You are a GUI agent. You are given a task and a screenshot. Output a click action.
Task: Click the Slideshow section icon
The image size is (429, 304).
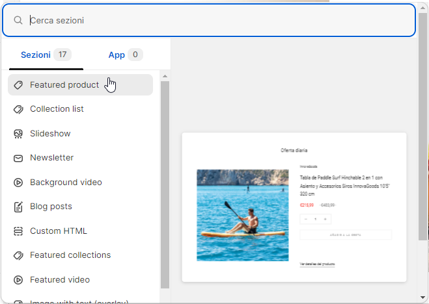click(x=18, y=134)
